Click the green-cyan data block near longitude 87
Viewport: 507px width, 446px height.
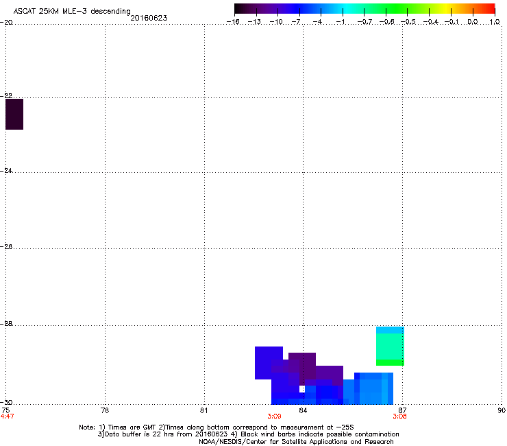pyautogui.click(x=390, y=347)
